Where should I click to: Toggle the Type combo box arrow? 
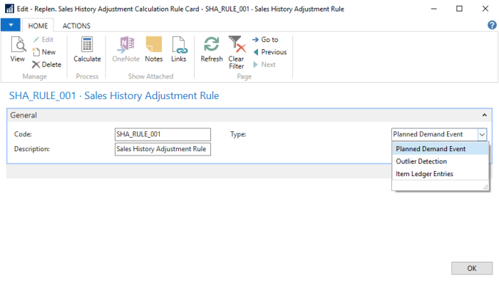[x=482, y=135]
